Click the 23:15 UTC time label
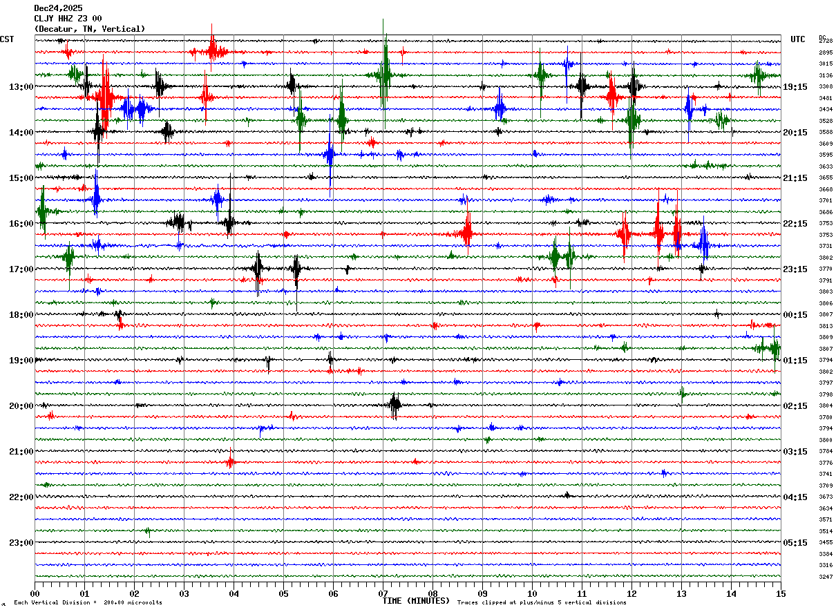Screen dimensions: 836x612 pyautogui.click(x=795, y=269)
